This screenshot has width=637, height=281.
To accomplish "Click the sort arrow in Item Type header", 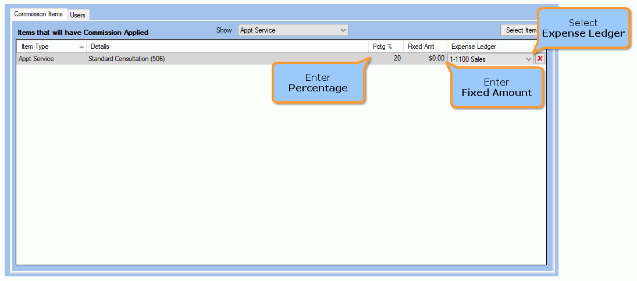I will (x=81, y=47).
